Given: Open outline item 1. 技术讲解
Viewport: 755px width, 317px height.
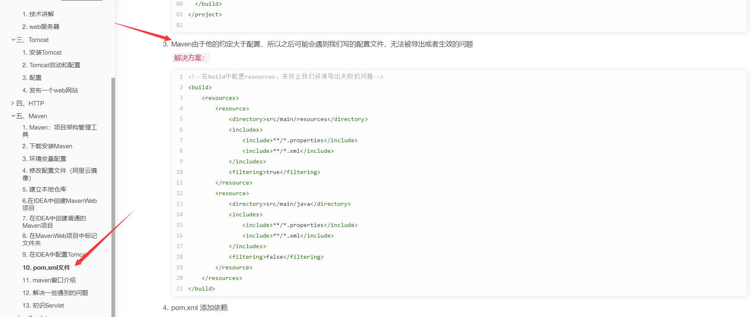Looking at the screenshot, I should point(38,14).
